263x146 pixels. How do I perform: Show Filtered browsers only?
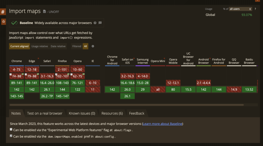pos(77,46)
